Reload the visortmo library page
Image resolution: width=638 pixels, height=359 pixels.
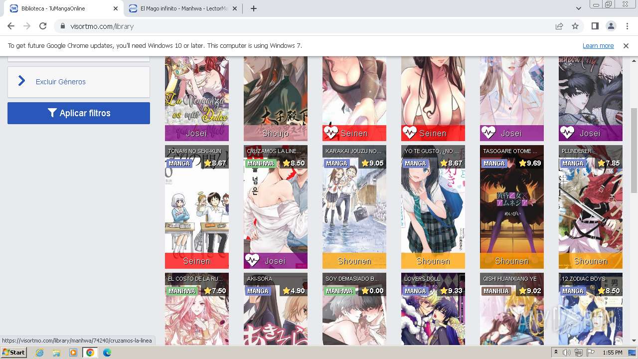click(x=43, y=26)
